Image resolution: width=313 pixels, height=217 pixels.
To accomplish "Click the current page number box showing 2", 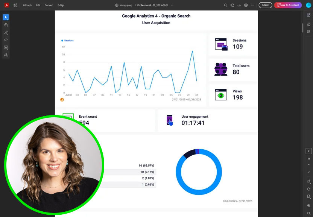I will (308, 151).
